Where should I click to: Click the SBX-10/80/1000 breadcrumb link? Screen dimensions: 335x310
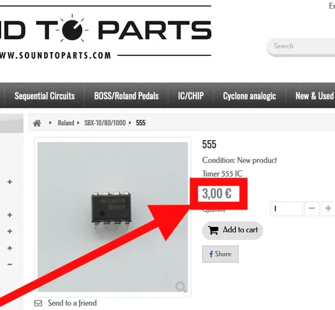pyautogui.click(x=105, y=123)
